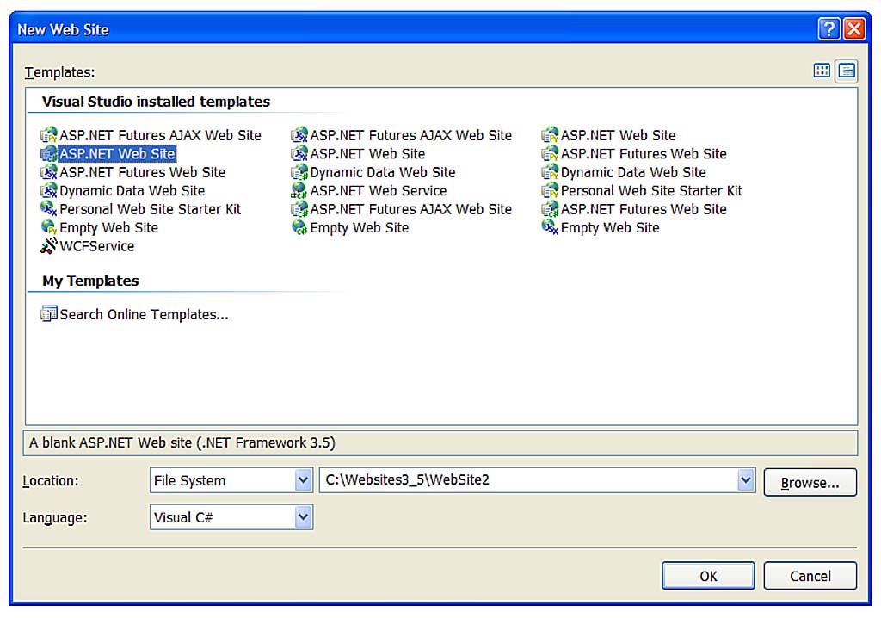Select Dynamic Data Web Site in right column
This screenshot has width=881, height=618.
[x=633, y=172]
